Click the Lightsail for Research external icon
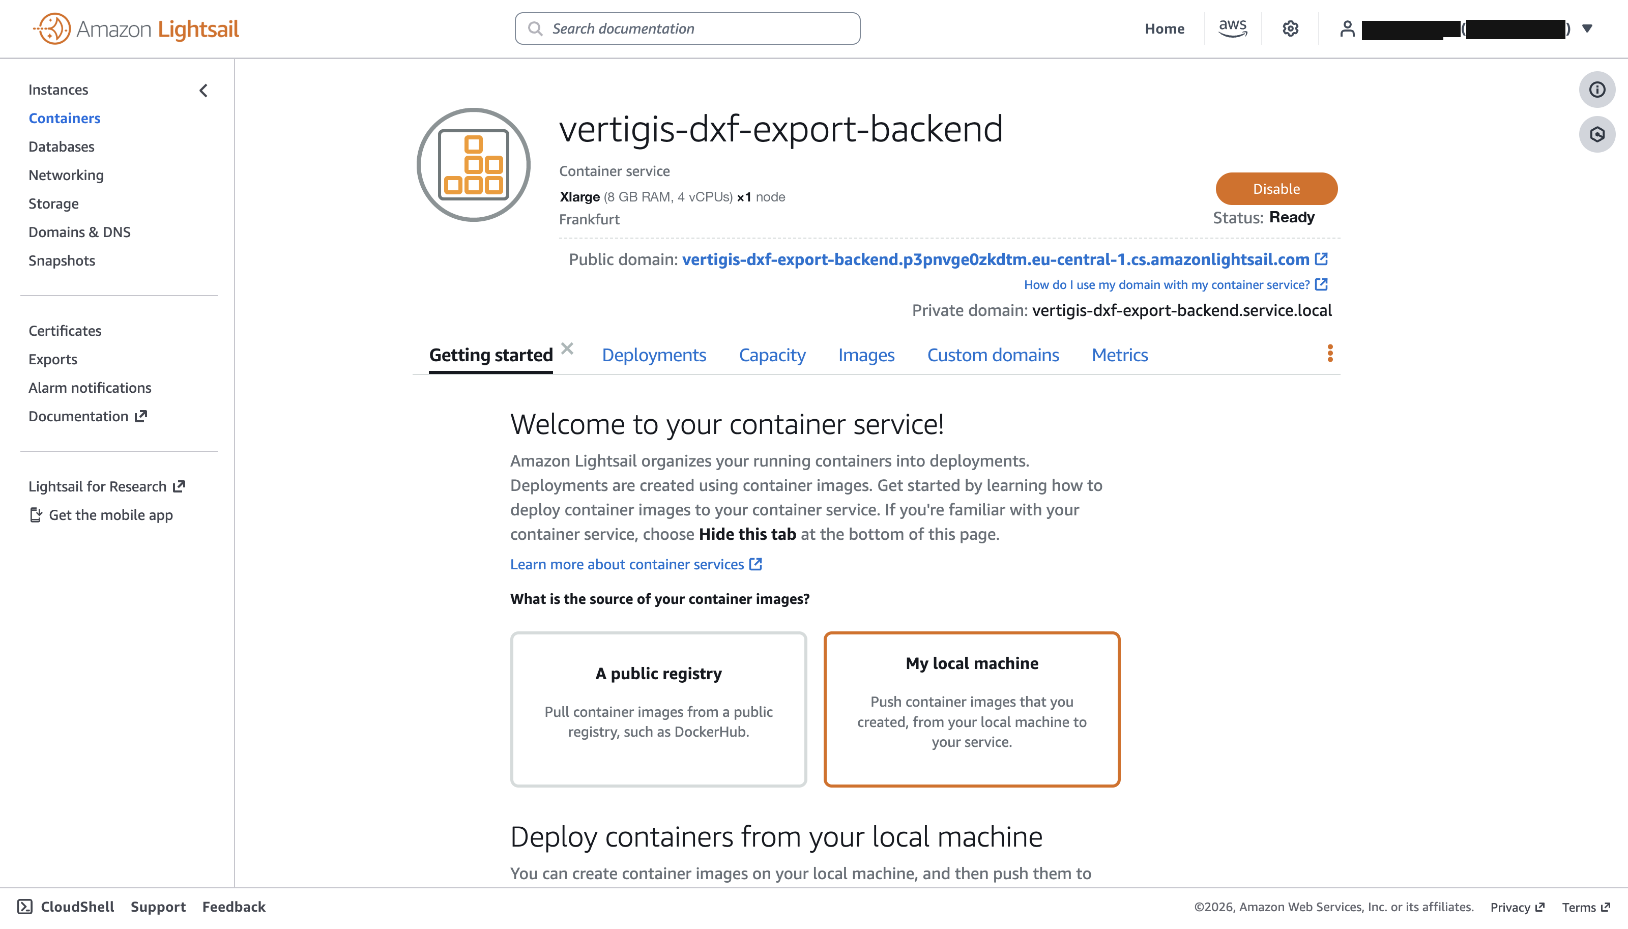The width and height of the screenshot is (1628, 929). 179,486
